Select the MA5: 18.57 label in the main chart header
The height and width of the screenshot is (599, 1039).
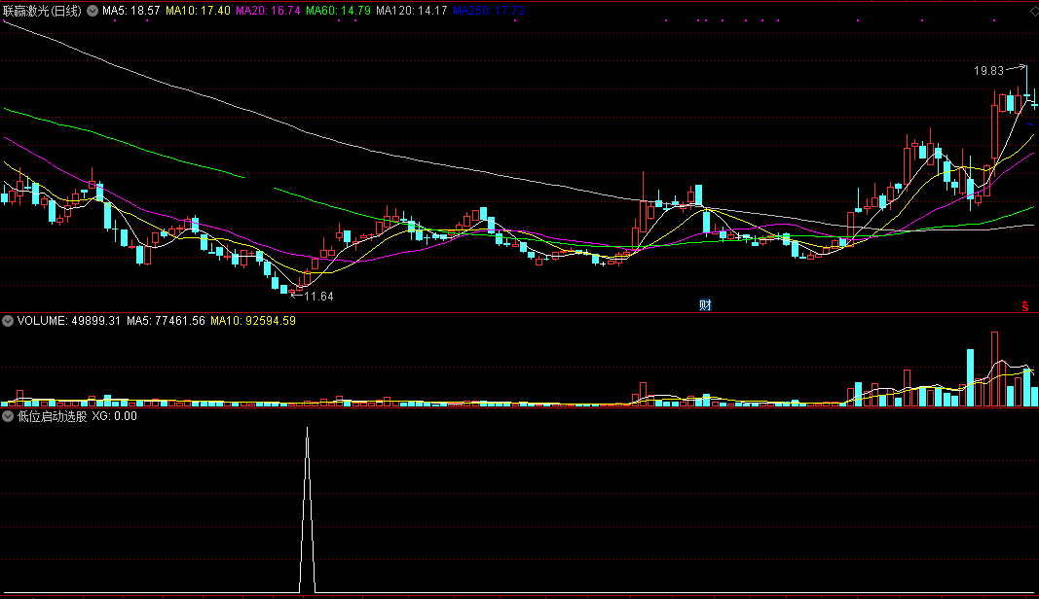point(131,11)
